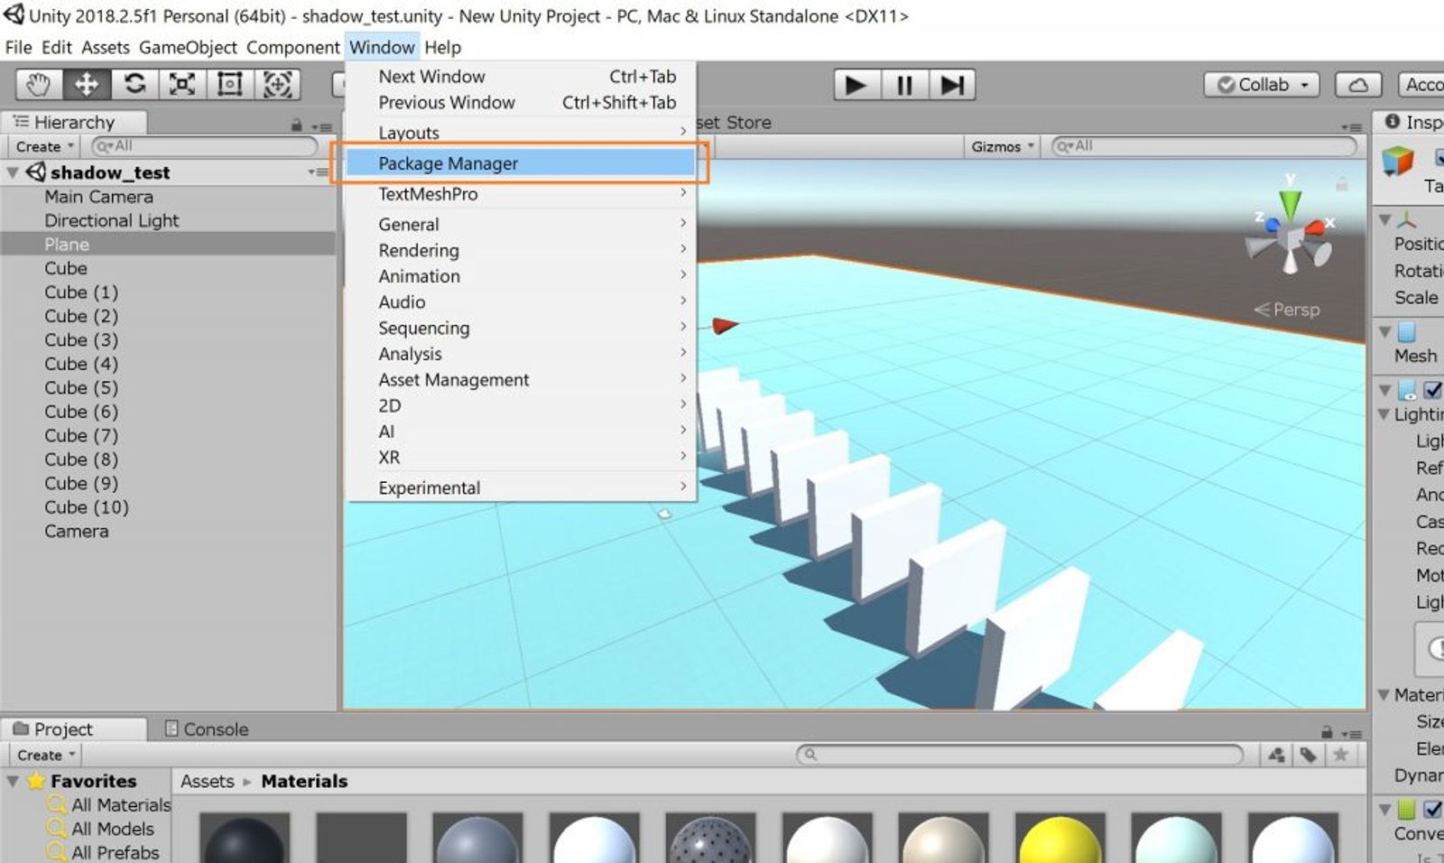Click the GameObject cube icon in the Inspector
The width and height of the screenshot is (1444, 863).
[1398, 162]
